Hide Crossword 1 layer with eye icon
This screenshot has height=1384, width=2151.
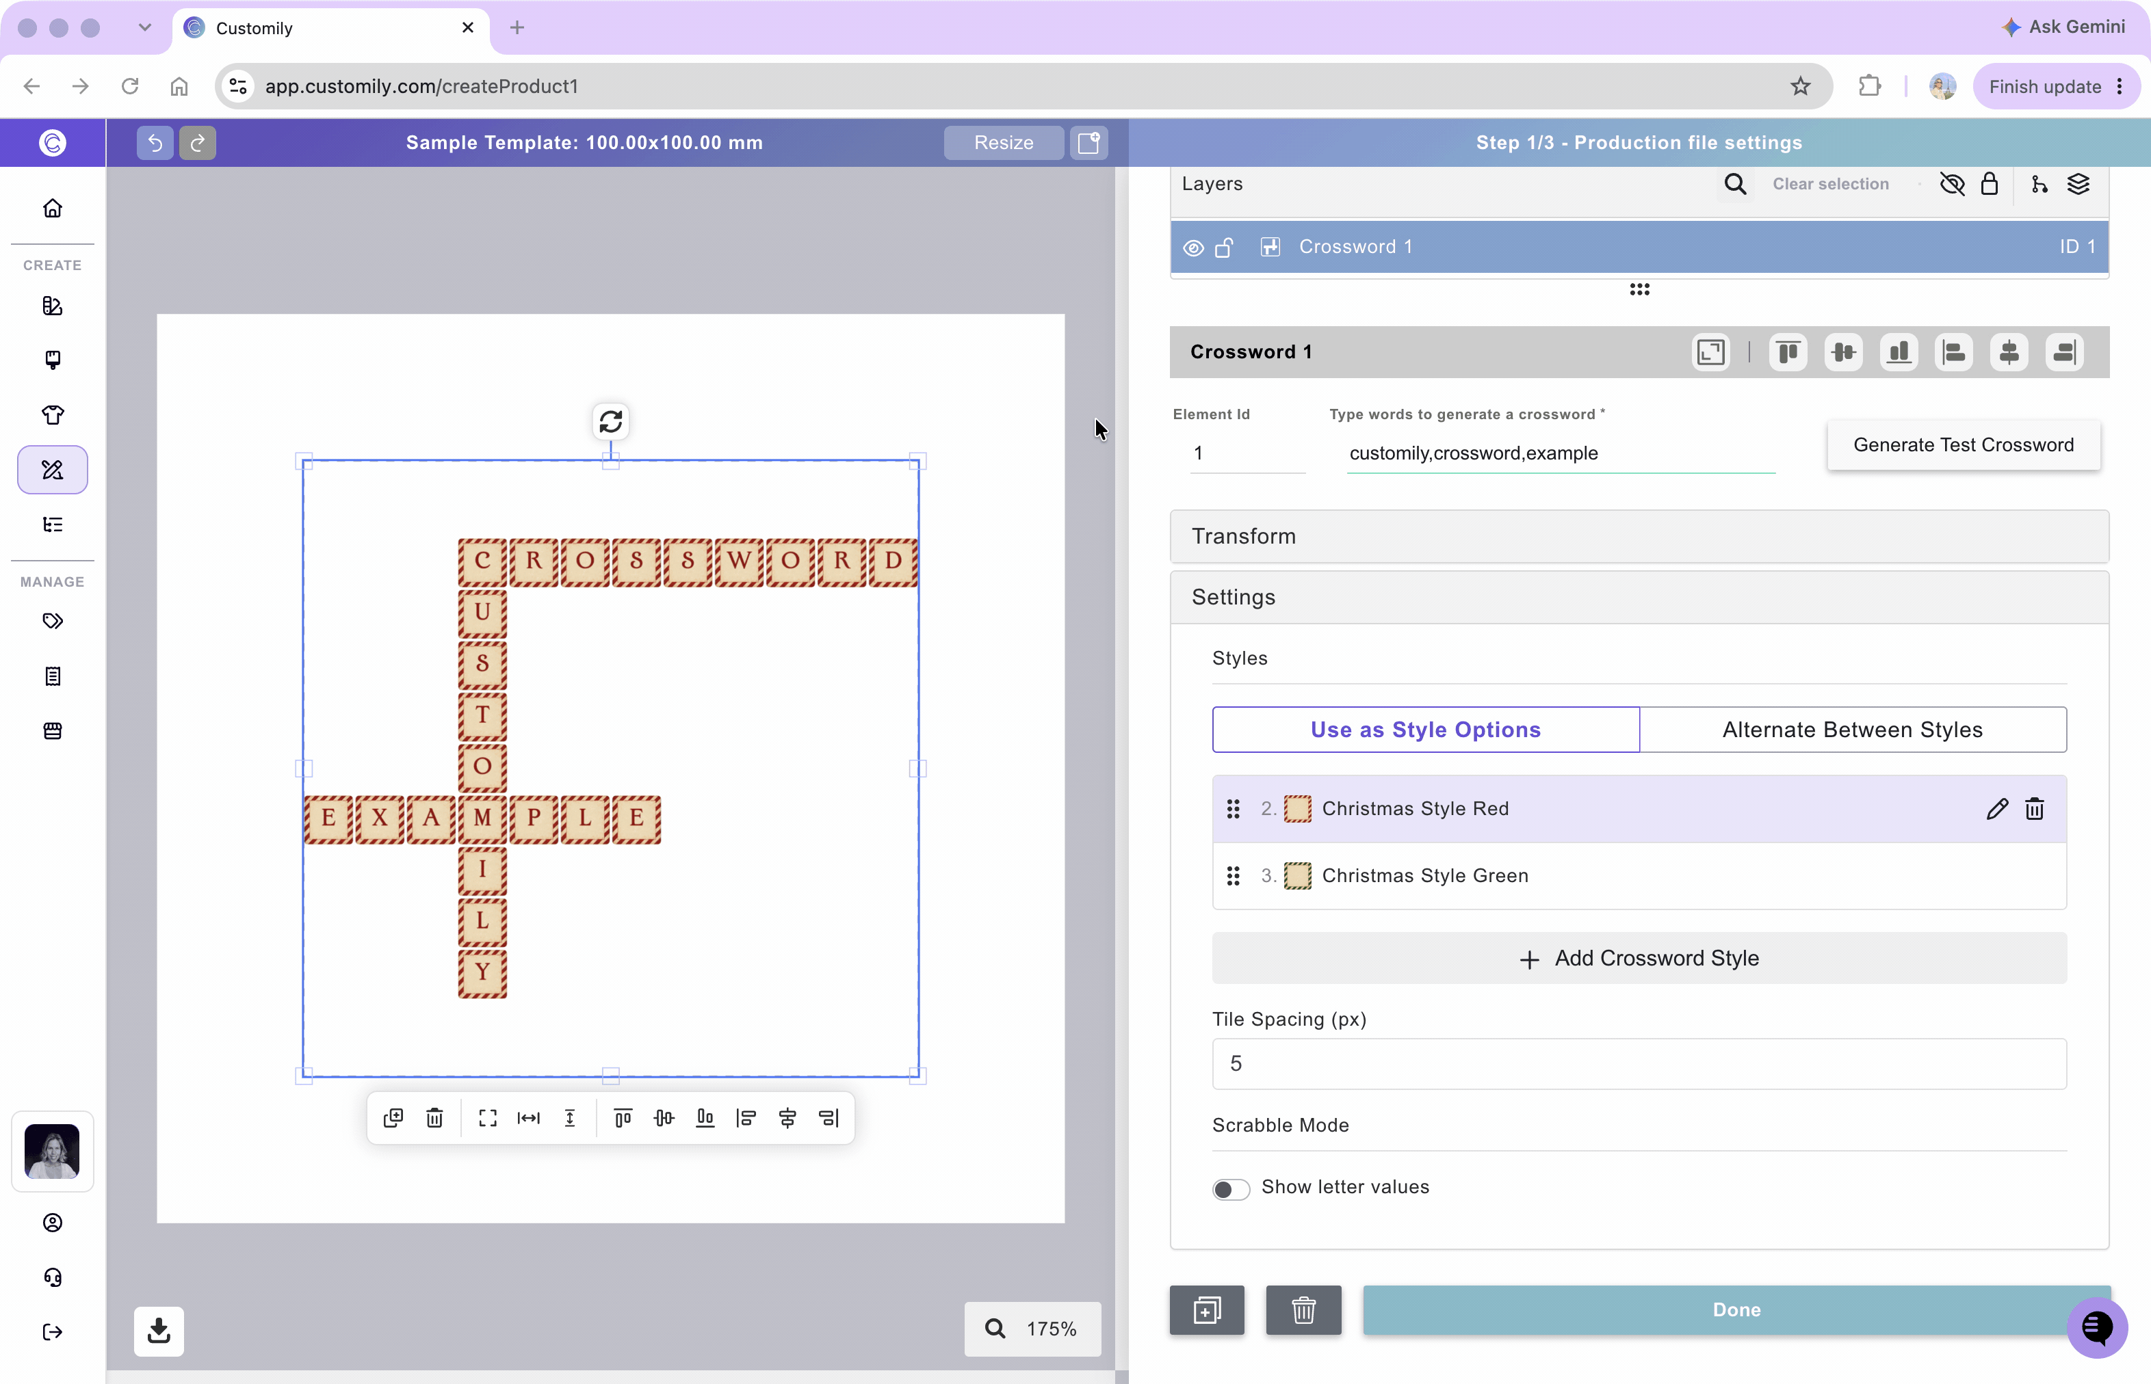pos(1192,248)
